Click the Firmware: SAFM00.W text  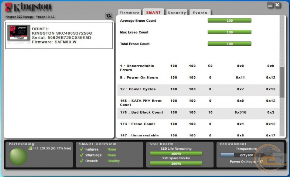tap(54, 42)
